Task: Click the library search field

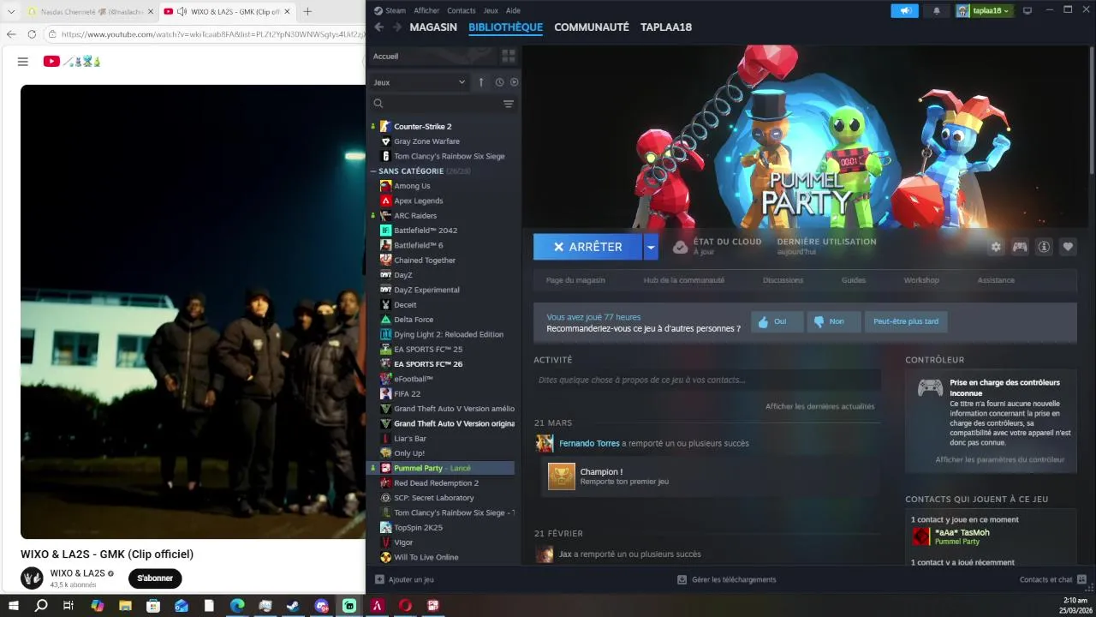Action: [437, 104]
